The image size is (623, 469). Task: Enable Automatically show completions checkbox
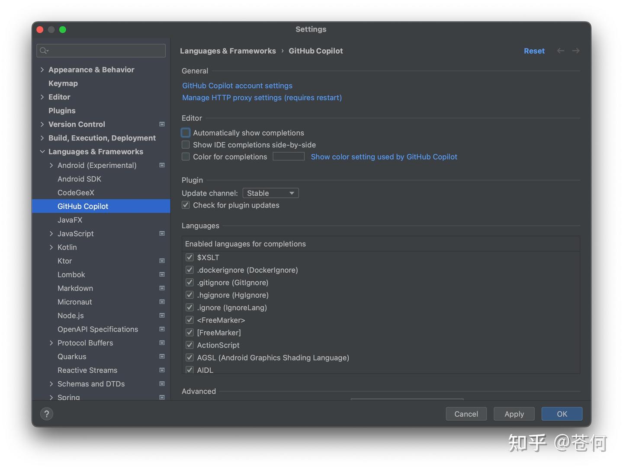[186, 133]
